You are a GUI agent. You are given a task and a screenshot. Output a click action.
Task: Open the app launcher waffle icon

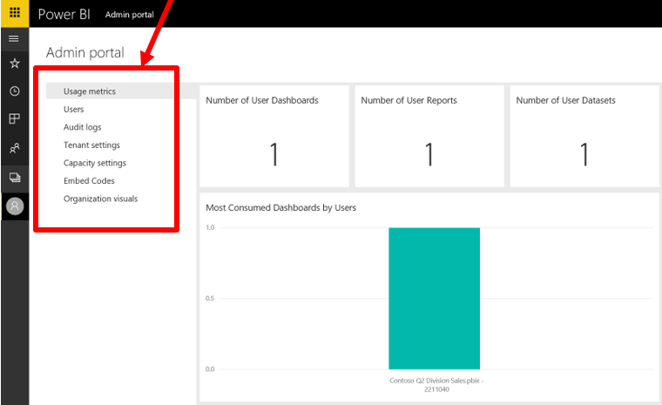[14, 13]
